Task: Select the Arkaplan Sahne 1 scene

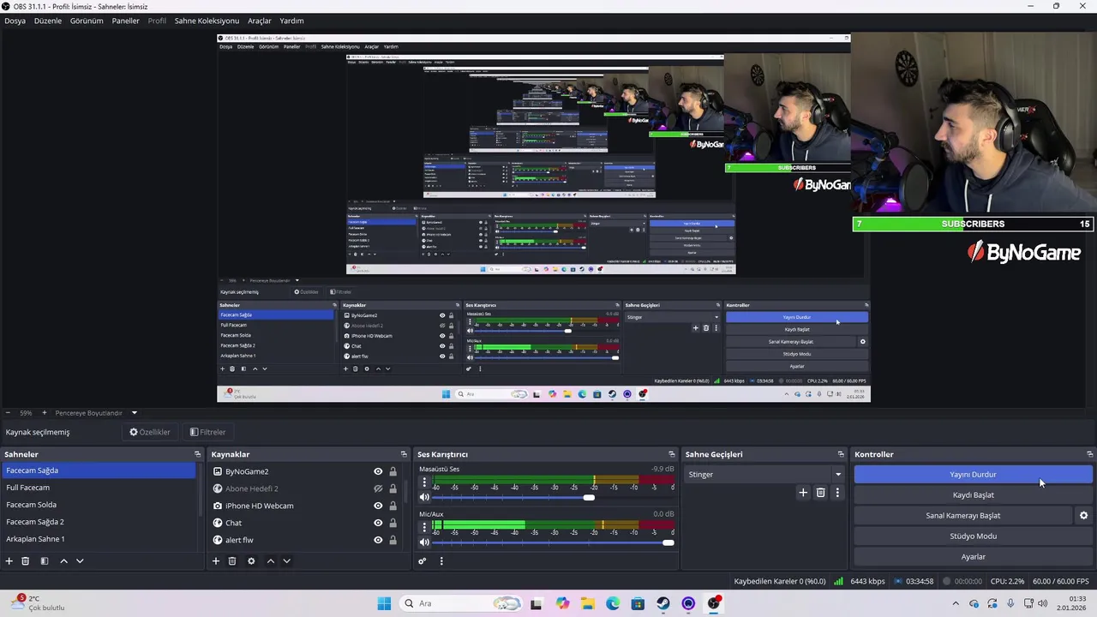Action: click(x=99, y=539)
